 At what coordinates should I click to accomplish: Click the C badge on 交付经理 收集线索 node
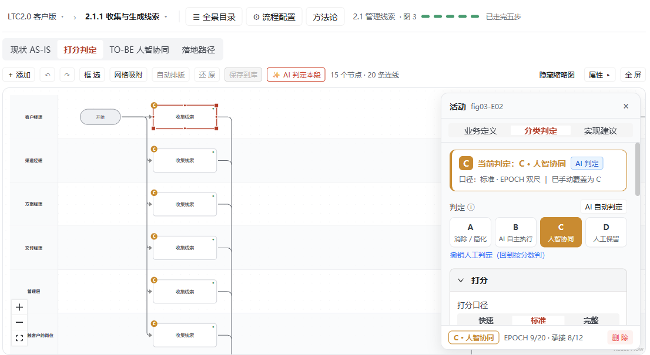(x=154, y=236)
